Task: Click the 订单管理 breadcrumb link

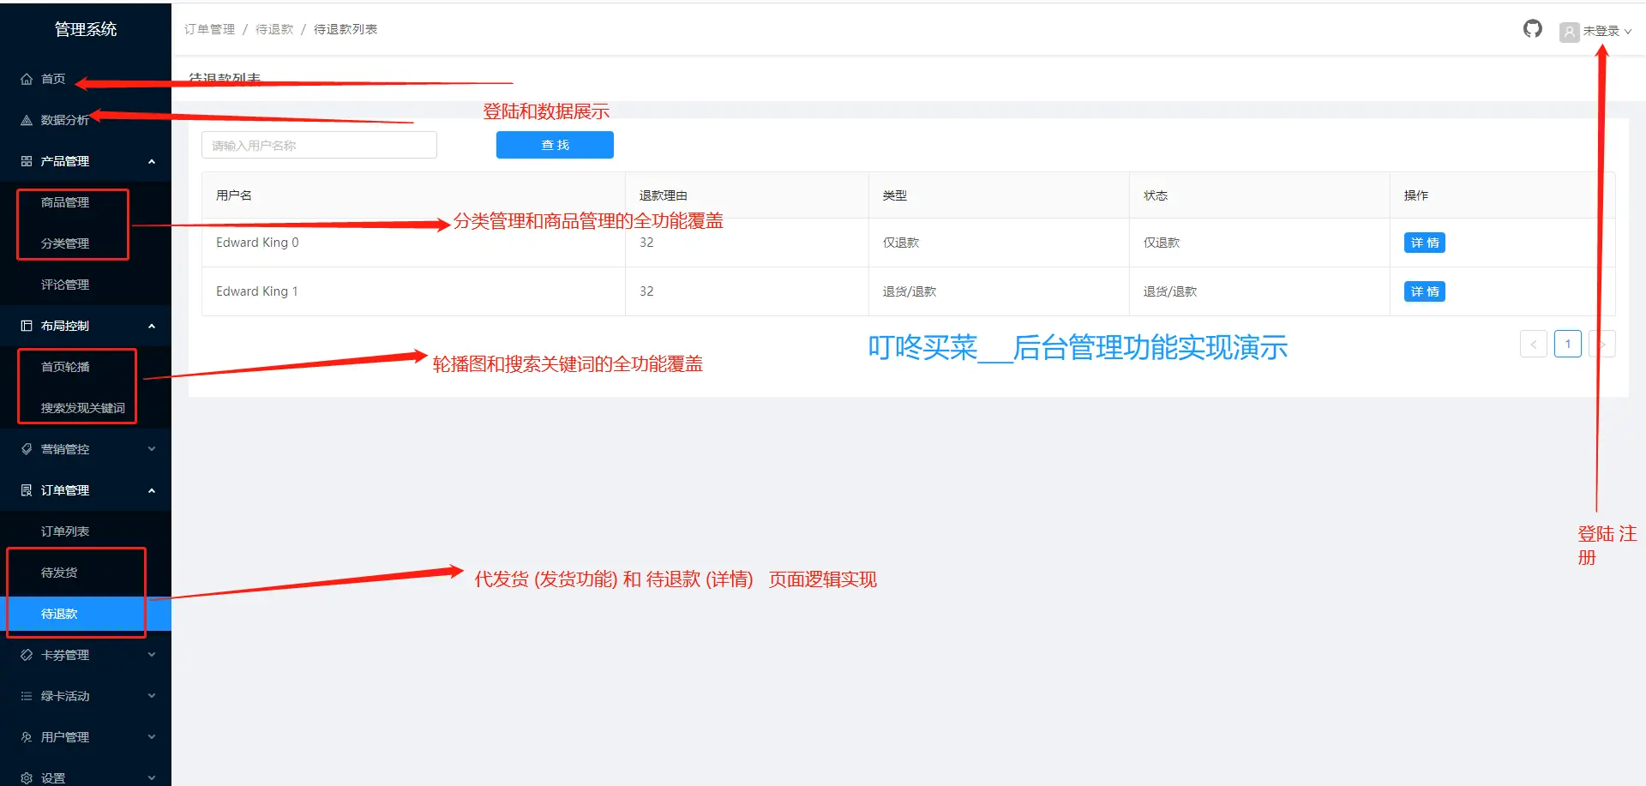Action: tap(209, 29)
